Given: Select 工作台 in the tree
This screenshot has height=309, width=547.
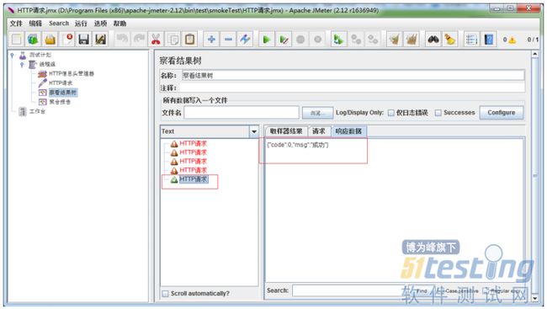Looking at the screenshot, I should [x=37, y=111].
